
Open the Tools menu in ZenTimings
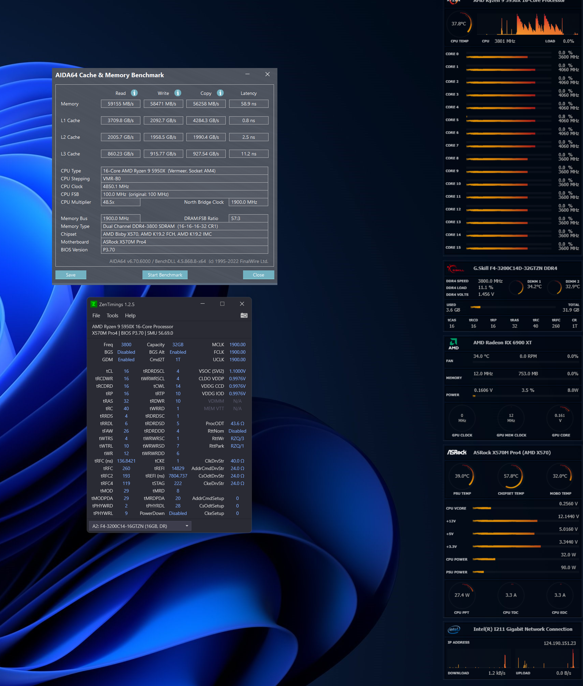pos(113,316)
